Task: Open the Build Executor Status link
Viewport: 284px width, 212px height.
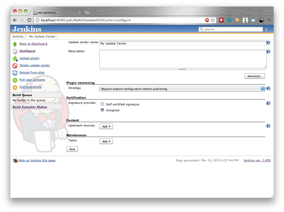Action: [30, 107]
